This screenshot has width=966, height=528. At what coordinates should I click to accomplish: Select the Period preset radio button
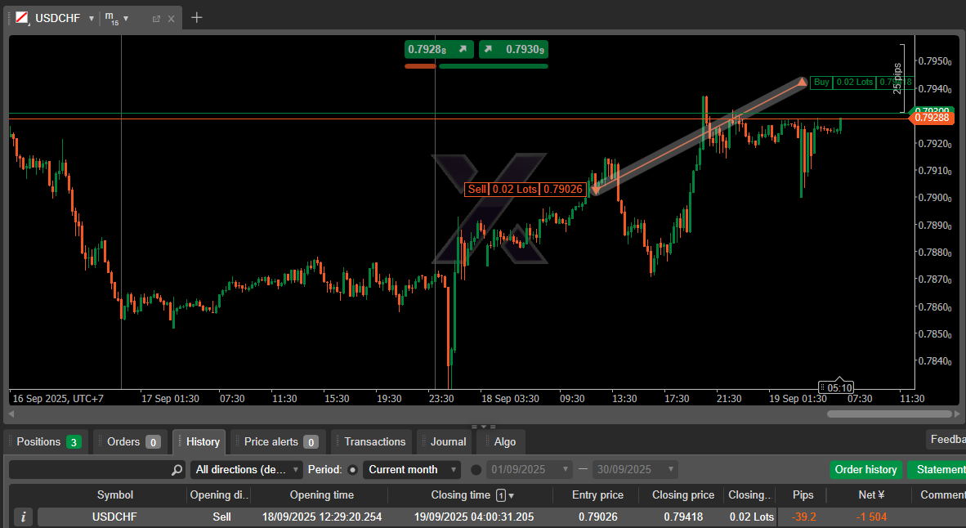click(353, 470)
